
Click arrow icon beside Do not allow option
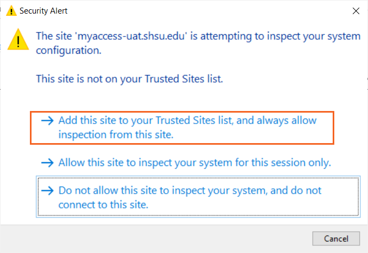pyautogui.click(x=48, y=190)
